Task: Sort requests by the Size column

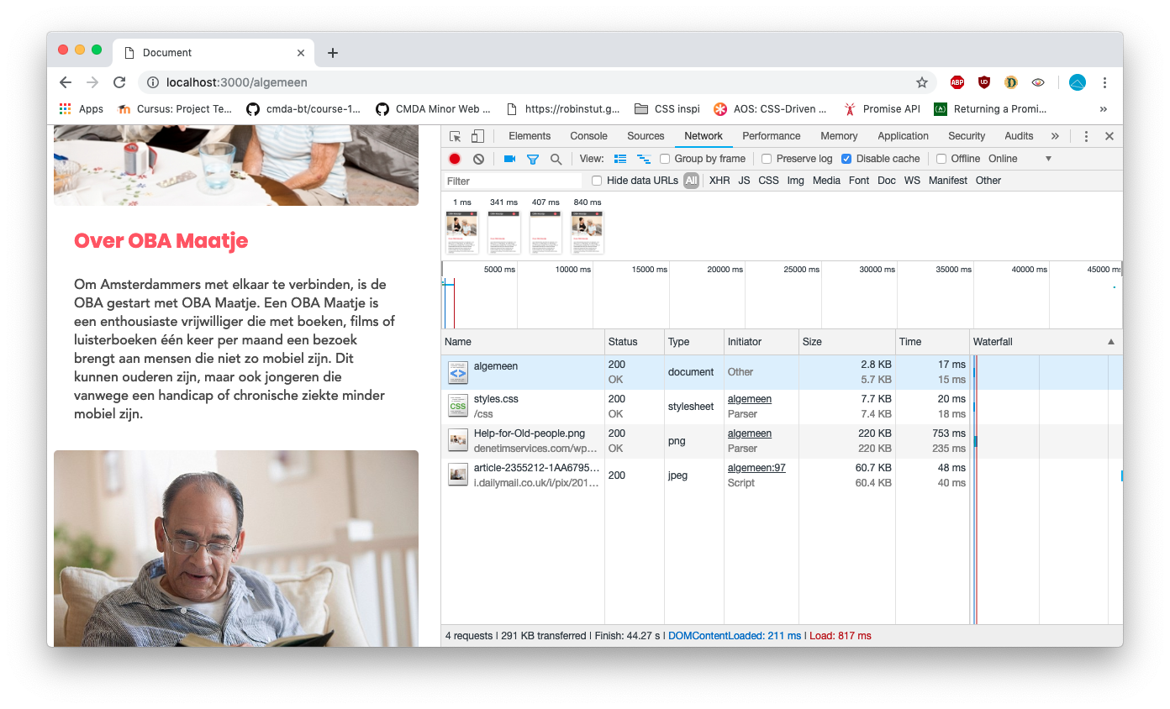Action: (x=847, y=342)
